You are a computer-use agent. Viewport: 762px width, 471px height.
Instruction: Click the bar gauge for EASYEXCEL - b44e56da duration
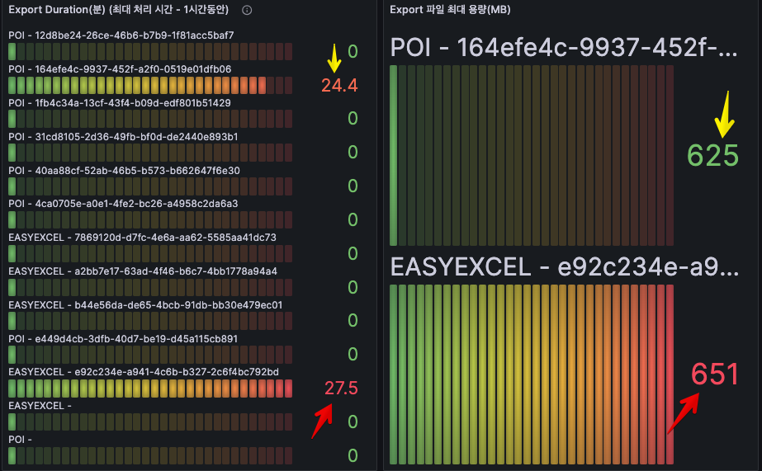(x=150, y=321)
